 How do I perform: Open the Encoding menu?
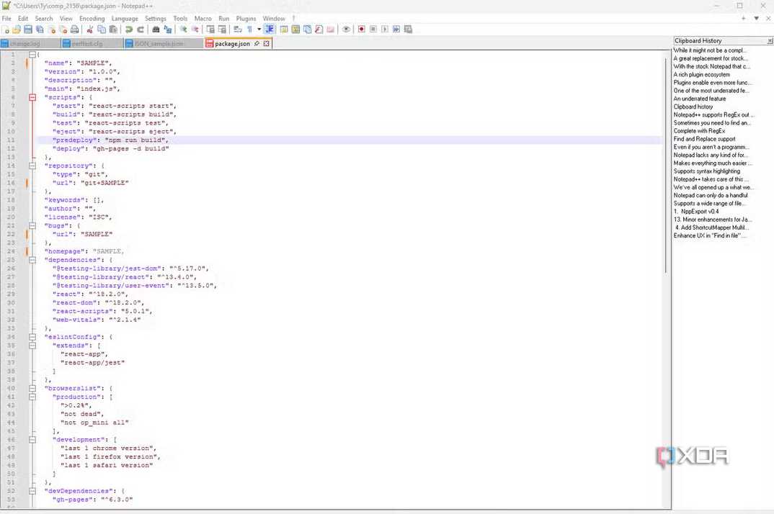[92, 19]
